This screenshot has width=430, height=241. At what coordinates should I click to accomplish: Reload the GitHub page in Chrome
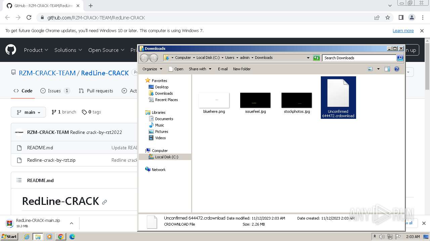29,17
